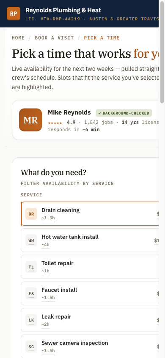Viewport: 165px width, 358px height.
Task: Click the PICK A TIME breadcrumb
Action: click(102, 38)
